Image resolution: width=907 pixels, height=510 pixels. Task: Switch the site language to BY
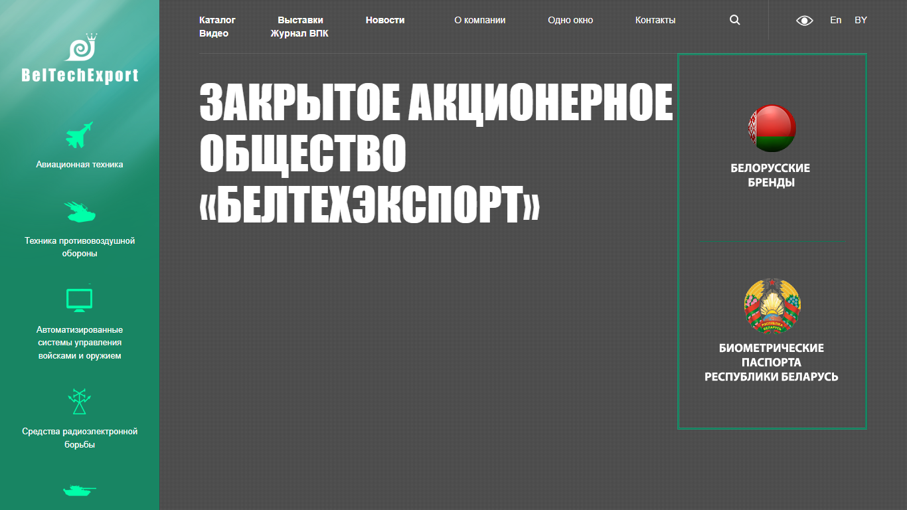point(861,20)
